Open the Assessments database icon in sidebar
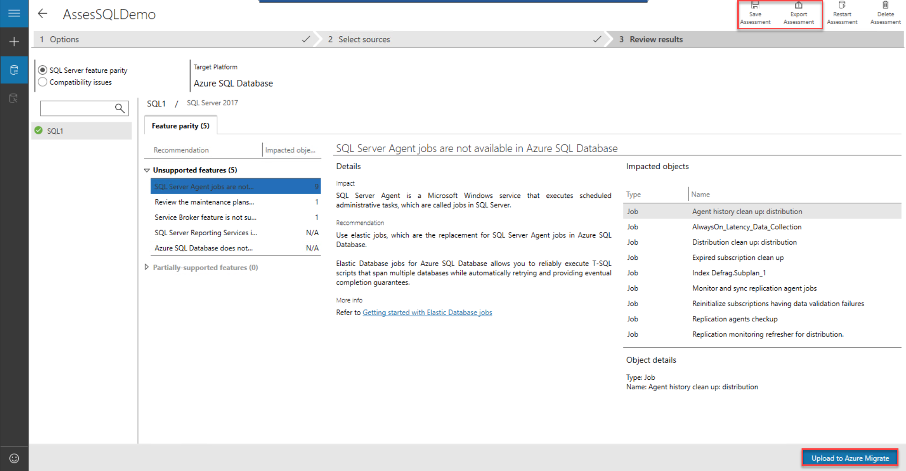 (x=14, y=70)
